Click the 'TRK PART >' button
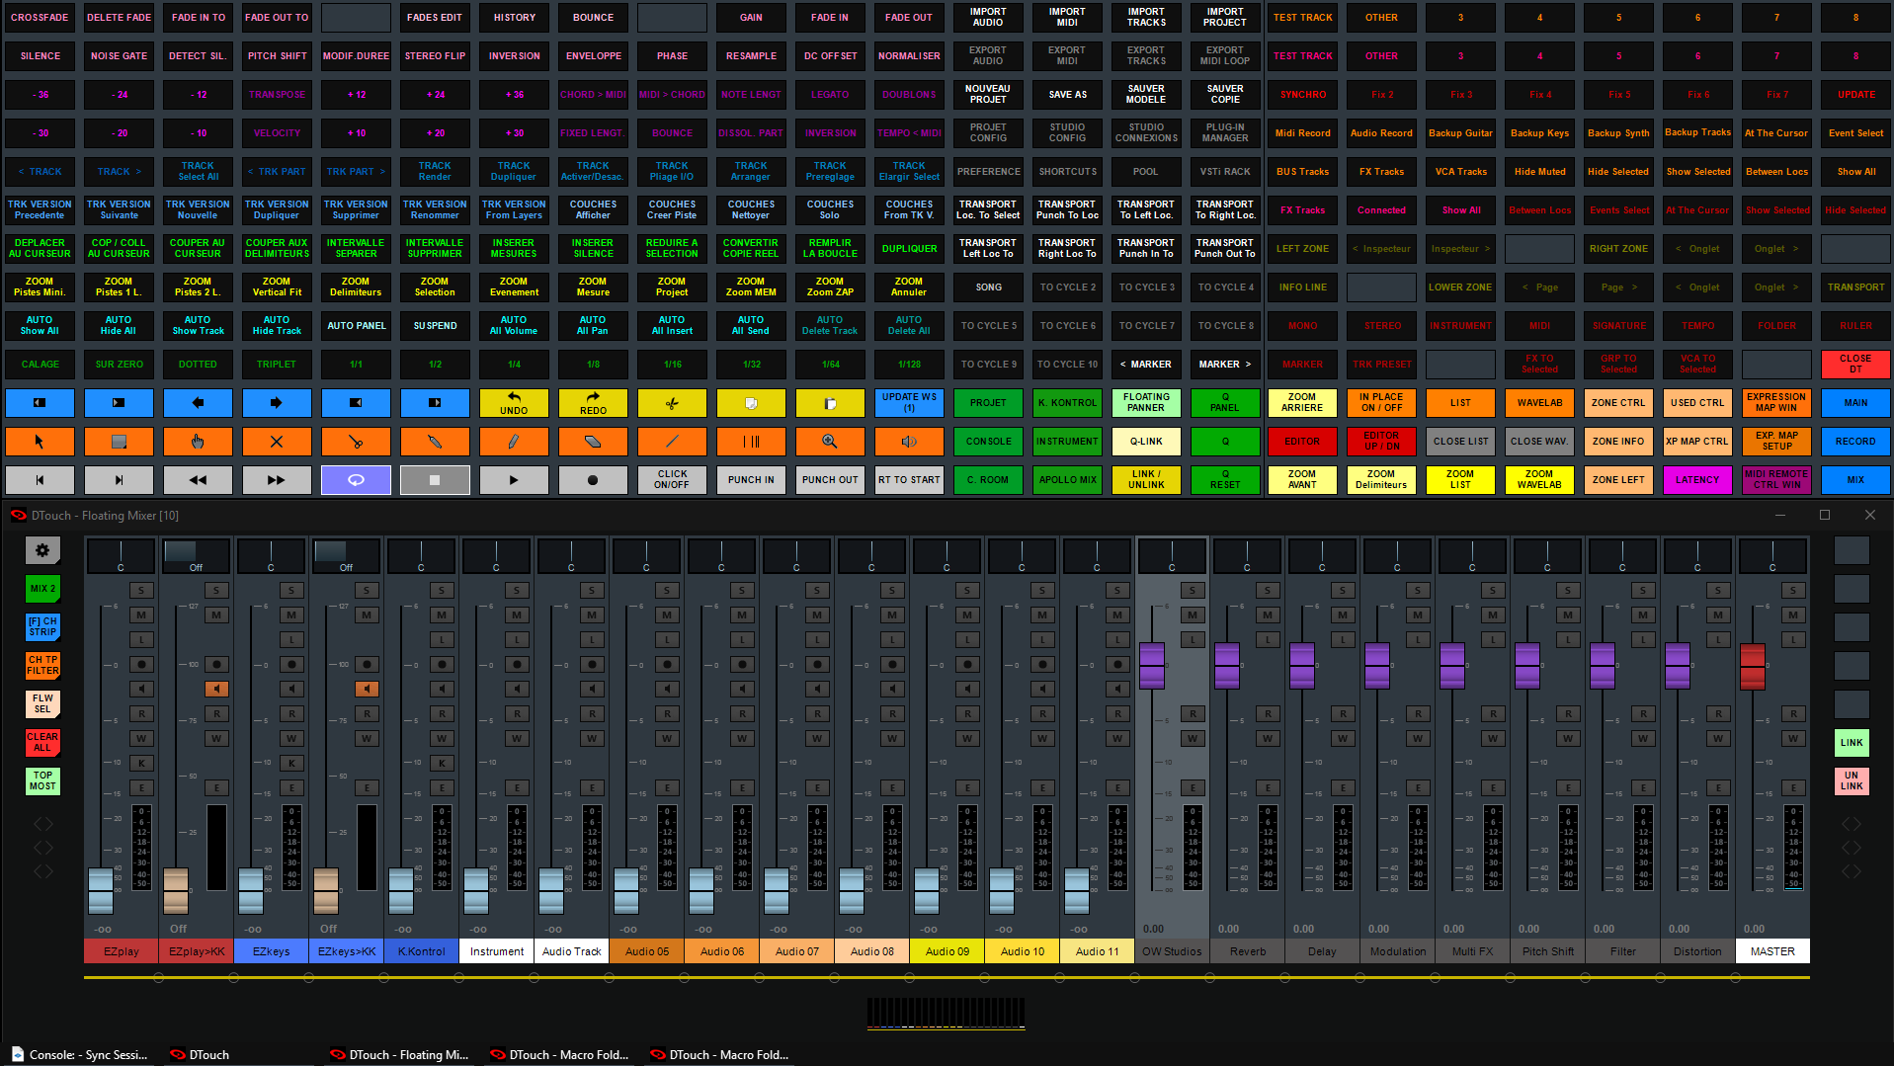The width and height of the screenshot is (1894, 1066). pyautogui.click(x=356, y=172)
